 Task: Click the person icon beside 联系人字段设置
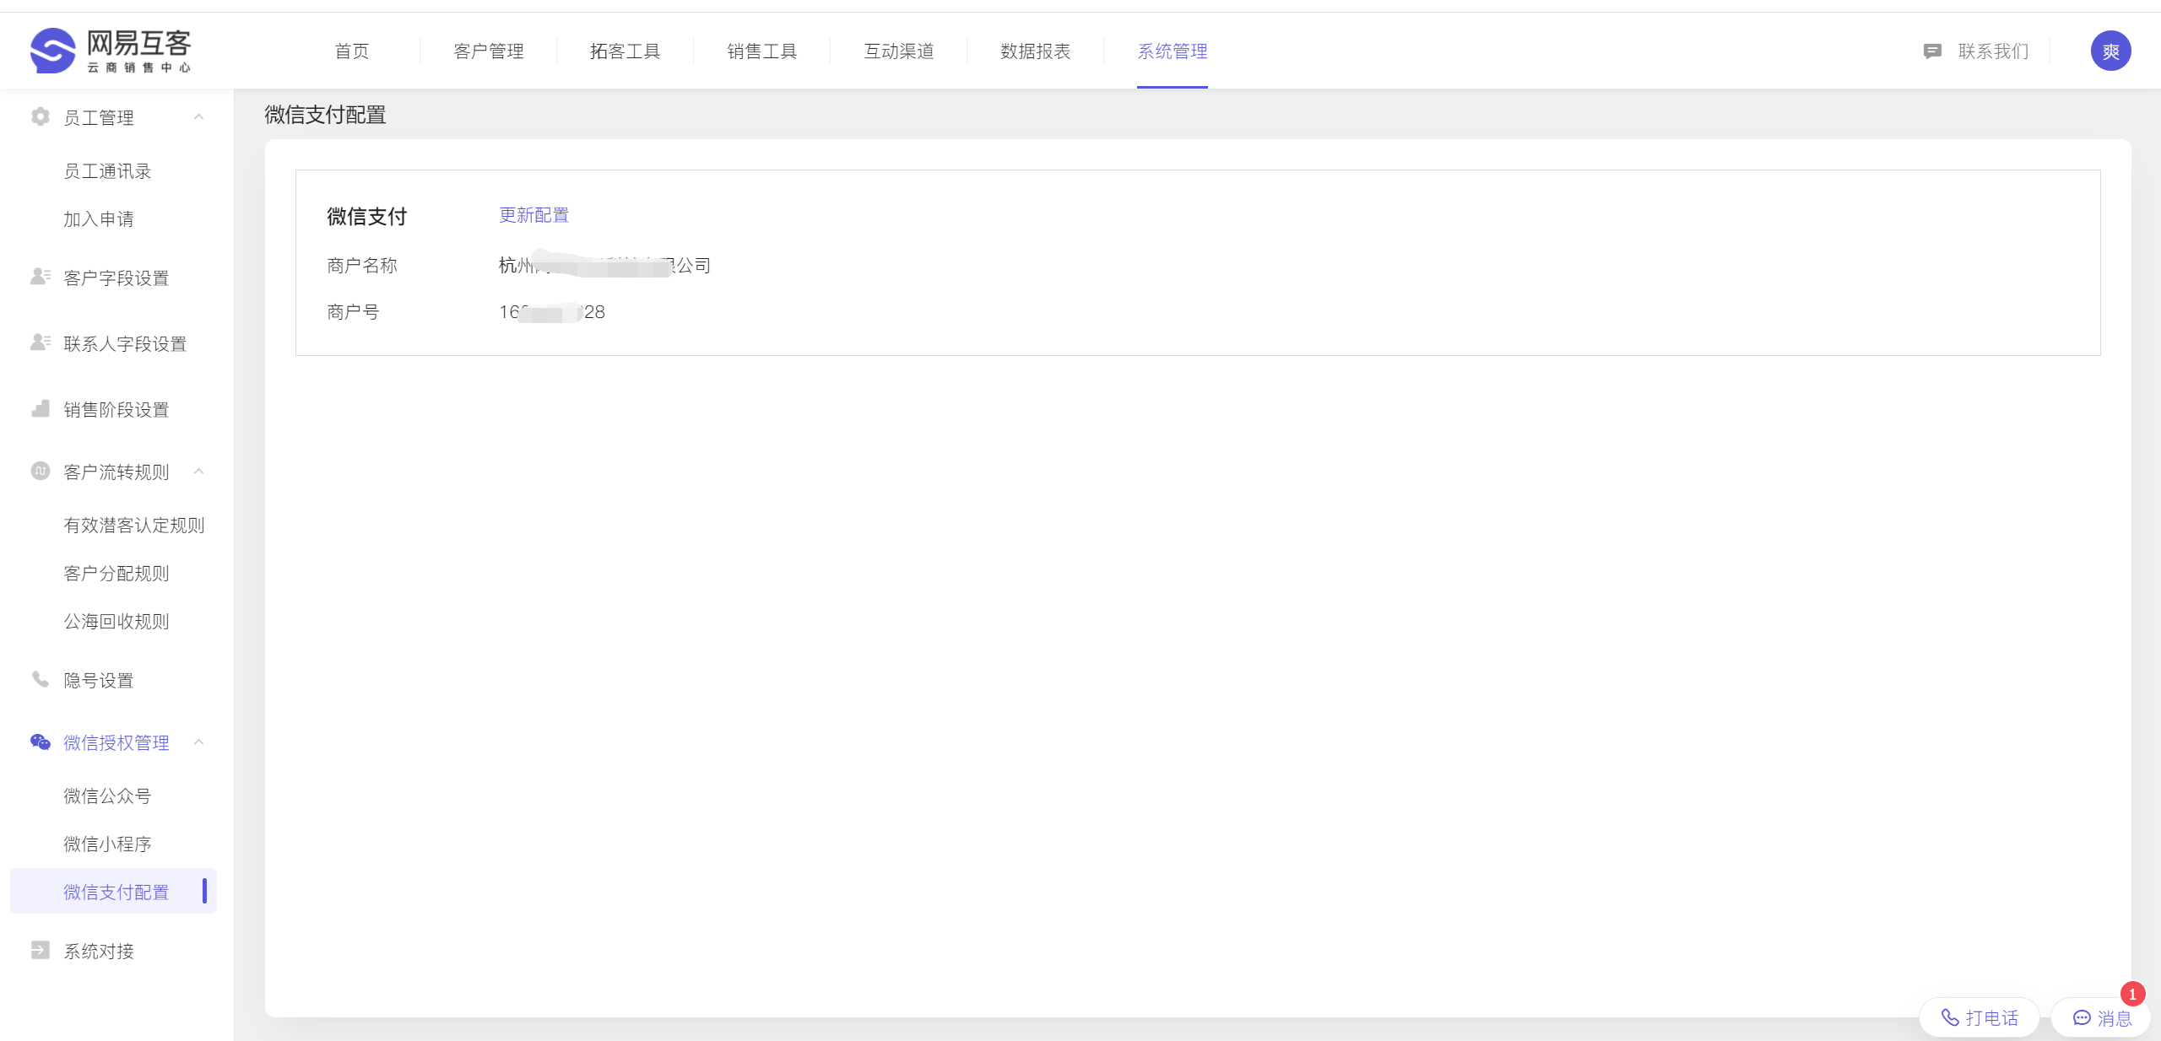(x=40, y=343)
